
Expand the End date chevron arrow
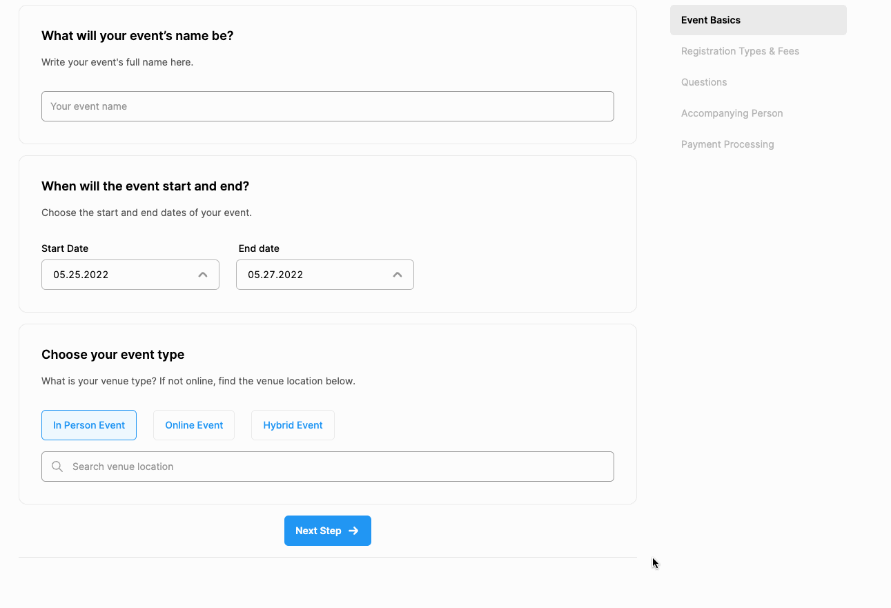click(398, 275)
